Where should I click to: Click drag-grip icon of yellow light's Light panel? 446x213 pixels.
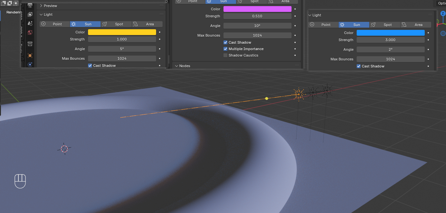pyautogui.click(x=161, y=14)
